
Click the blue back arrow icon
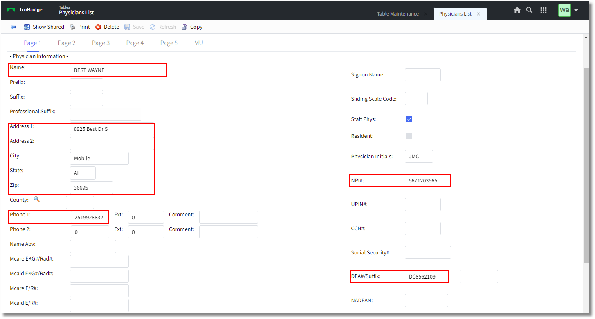click(x=13, y=27)
